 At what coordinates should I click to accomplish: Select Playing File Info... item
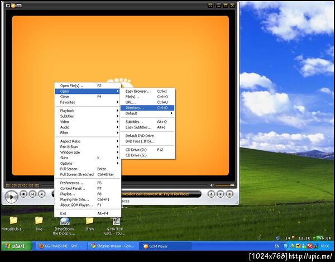click(88, 199)
